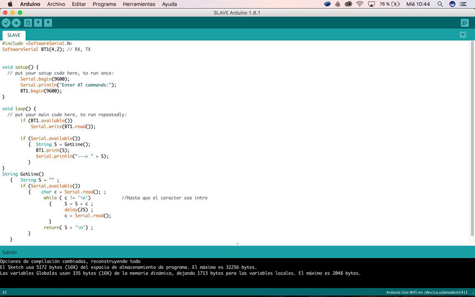Open Siri from the menu bar
The height and width of the screenshot is (297, 475).
coord(452,4)
